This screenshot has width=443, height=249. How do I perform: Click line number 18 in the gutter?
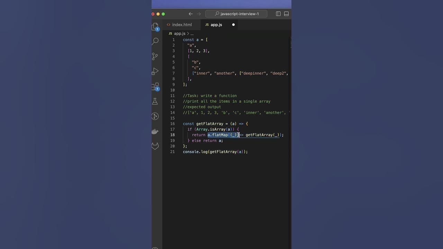172,135
